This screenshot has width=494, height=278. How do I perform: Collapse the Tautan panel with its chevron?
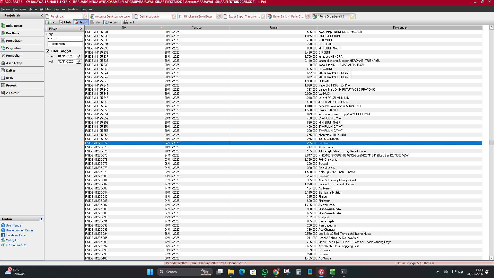coord(41,219)
